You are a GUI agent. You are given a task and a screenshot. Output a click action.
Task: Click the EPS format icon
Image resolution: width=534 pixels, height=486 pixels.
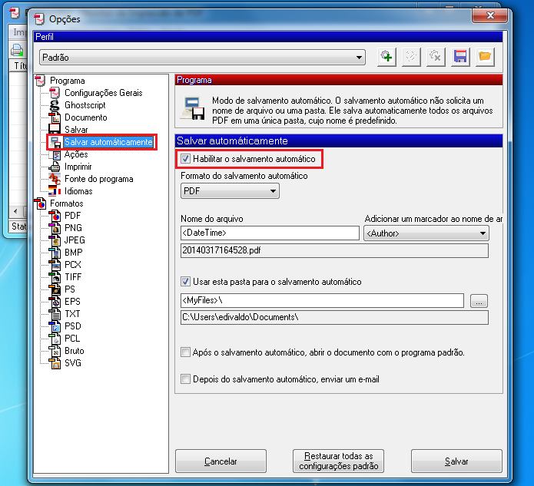pyautogui.click(x=55, y=302)
